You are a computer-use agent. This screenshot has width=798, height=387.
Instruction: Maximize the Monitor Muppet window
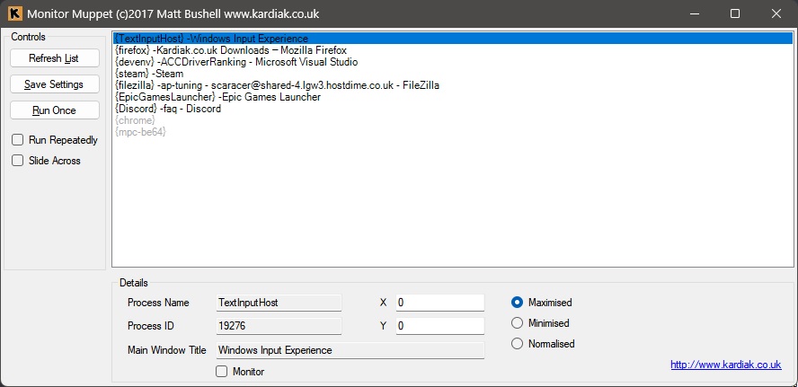click(735, 13)
